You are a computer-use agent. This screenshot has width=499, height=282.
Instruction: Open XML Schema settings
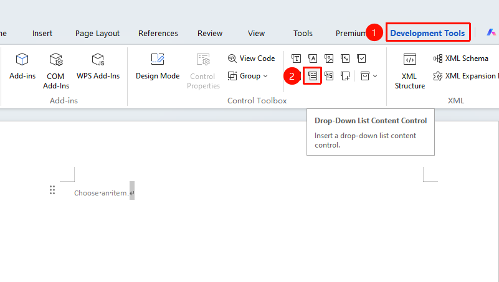461,59
